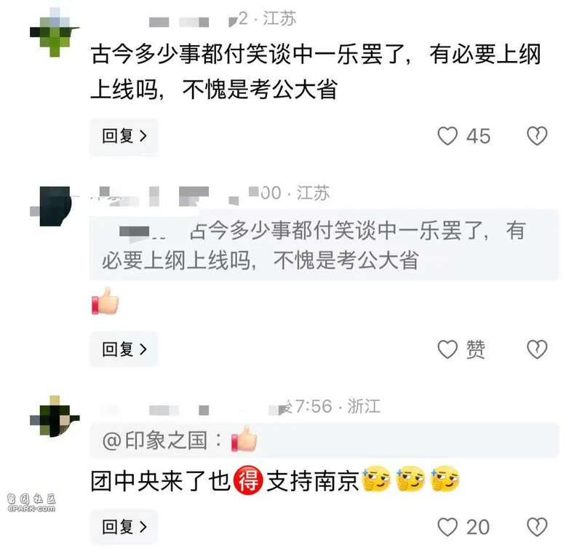Open the 回复 expander under the 团中央 comment

[124, 527]
